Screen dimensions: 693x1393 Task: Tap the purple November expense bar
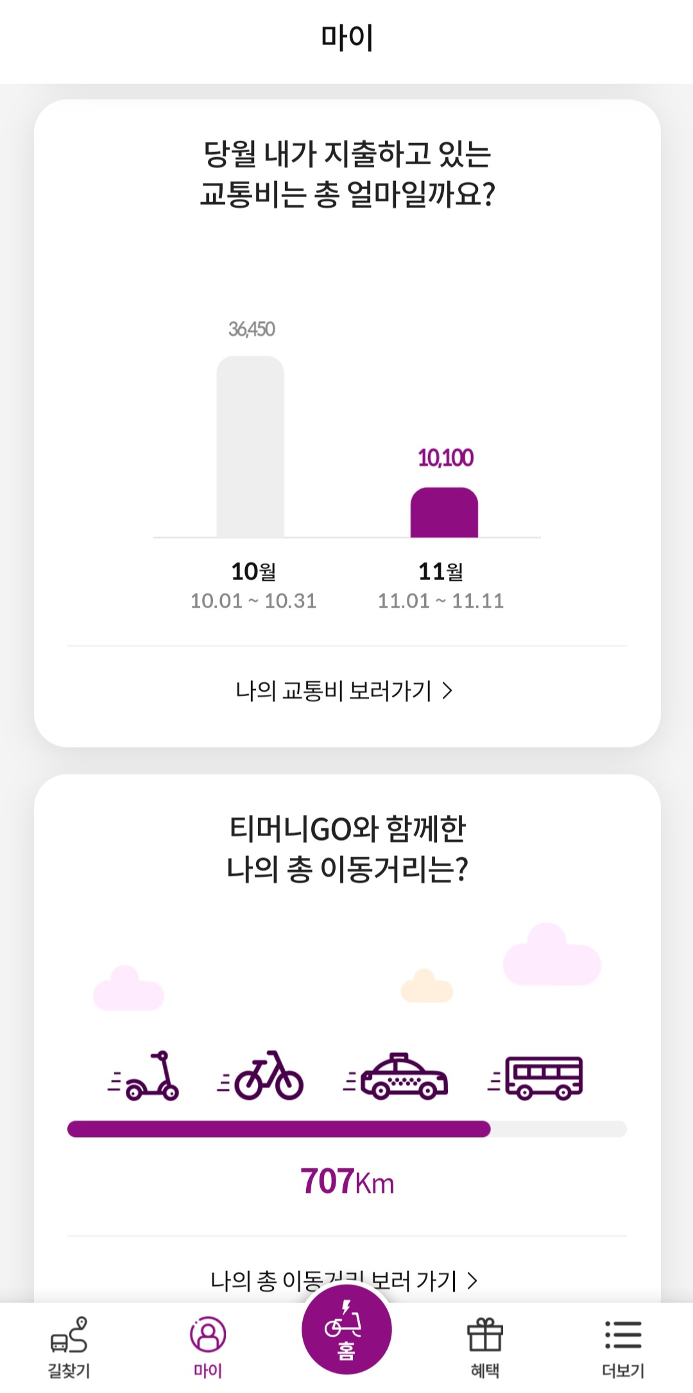[x=444, y=513]
